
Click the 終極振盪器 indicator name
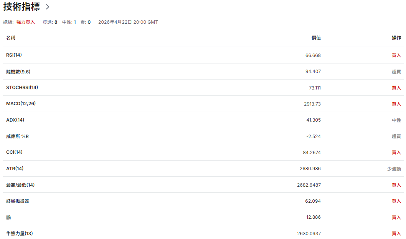tap(18, 201)
